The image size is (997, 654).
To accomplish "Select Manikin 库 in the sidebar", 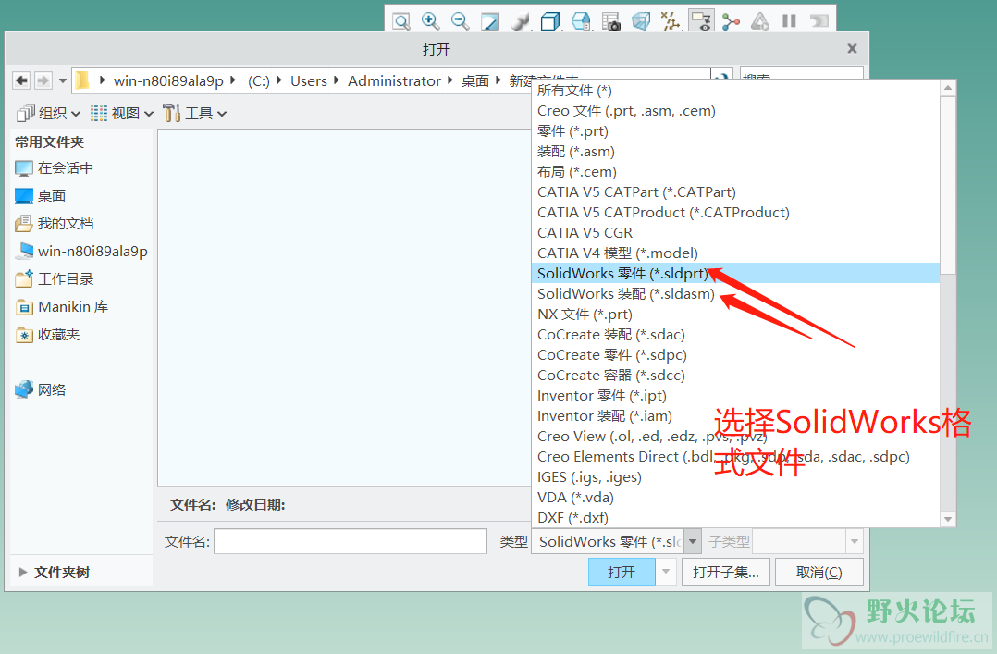I will pyautogui.click(x=62, y=306).
